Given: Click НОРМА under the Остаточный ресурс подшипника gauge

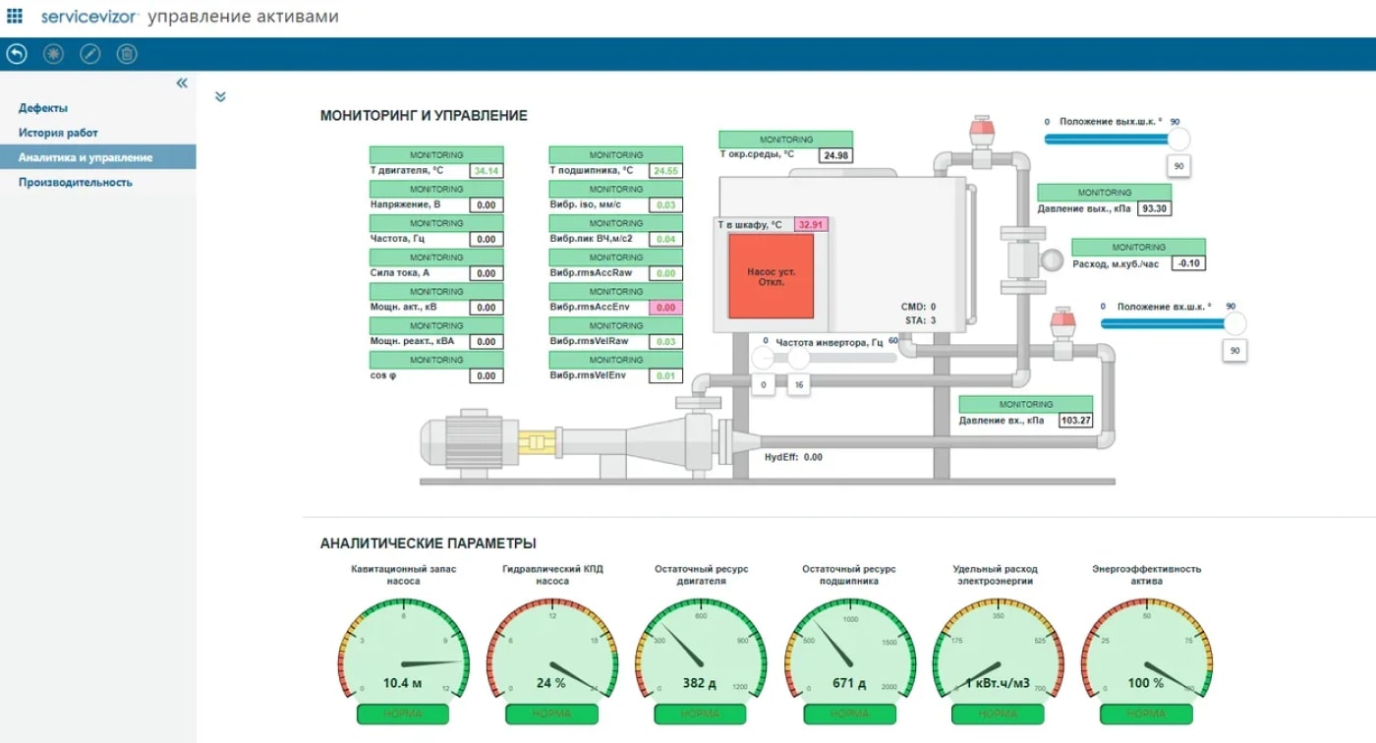Looking at the screenshot, I should pyautogui.click(x=849, y=714).
